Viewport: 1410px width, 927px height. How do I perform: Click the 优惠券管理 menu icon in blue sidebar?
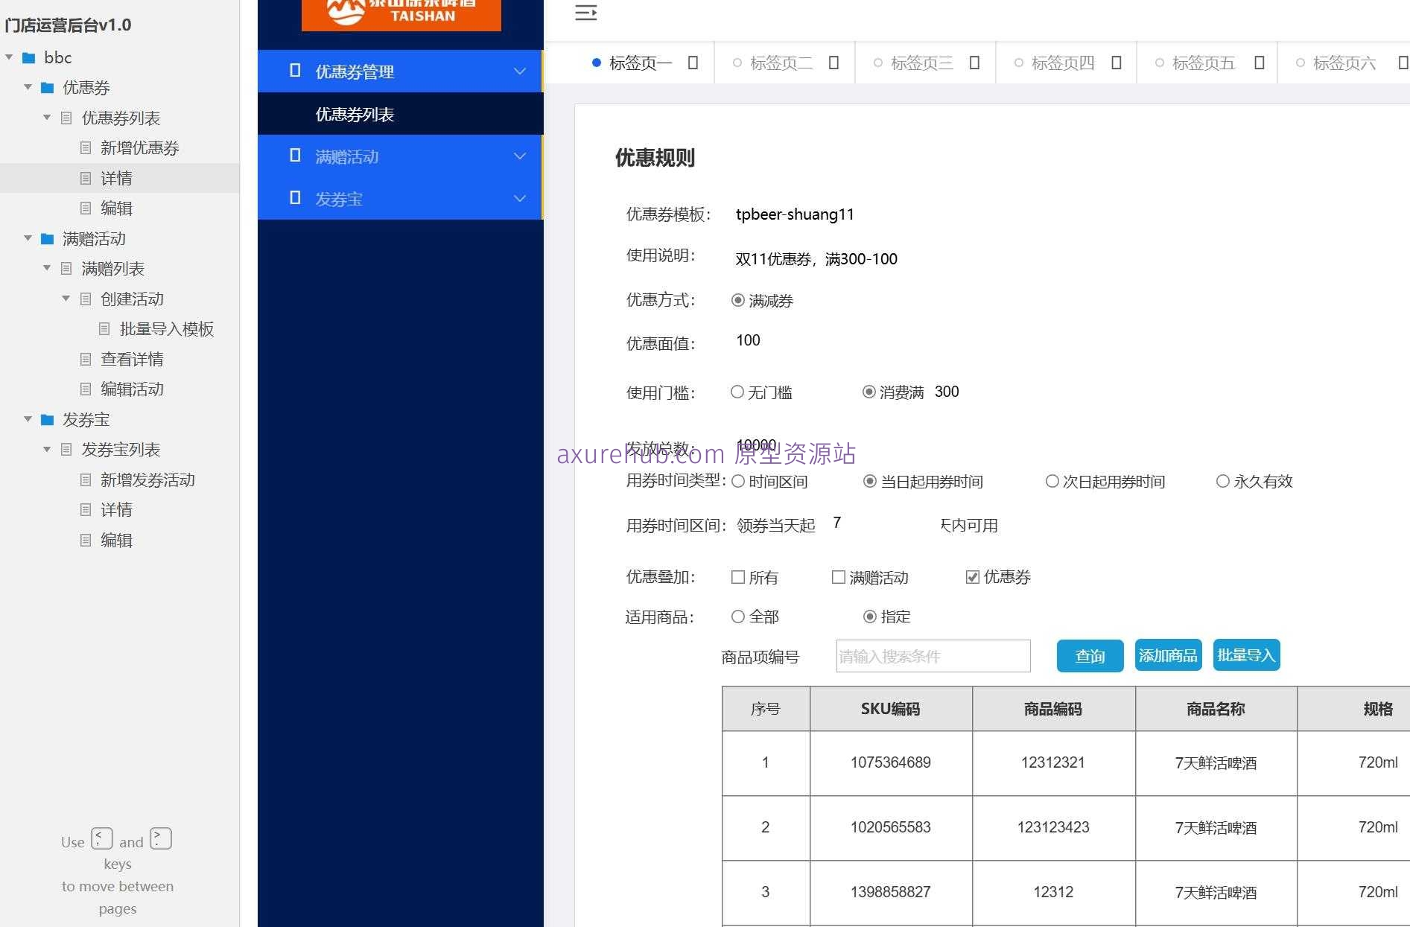(x=295, y=71)
